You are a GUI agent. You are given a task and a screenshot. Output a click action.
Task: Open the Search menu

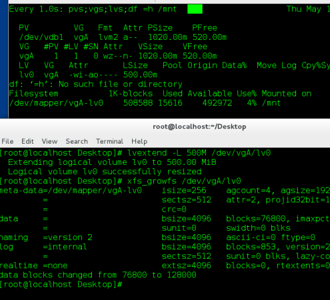pyautogui.click(x=77, y=141)
